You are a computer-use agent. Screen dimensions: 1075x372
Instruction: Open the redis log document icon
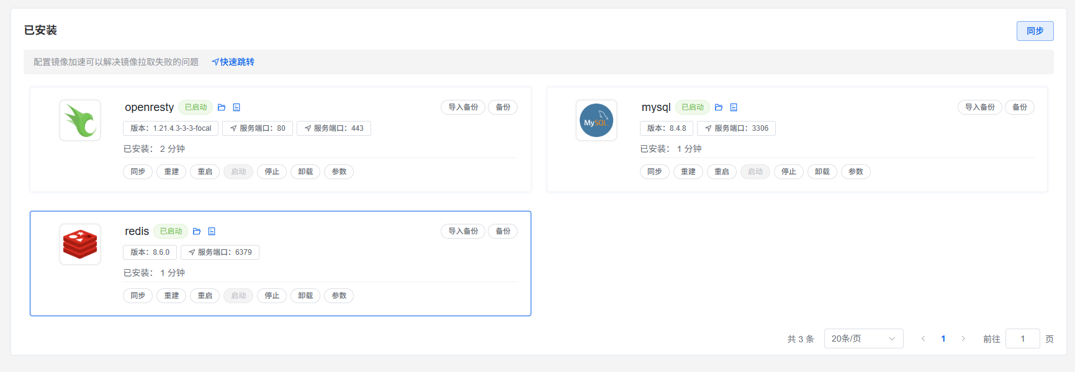[x=212, y=231]
